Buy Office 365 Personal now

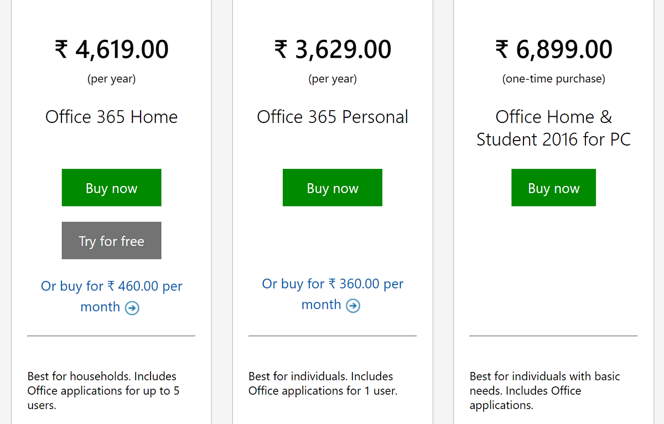(333, 188)
